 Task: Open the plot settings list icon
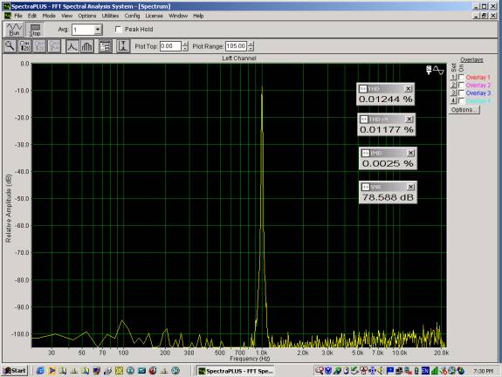point(105,46)
